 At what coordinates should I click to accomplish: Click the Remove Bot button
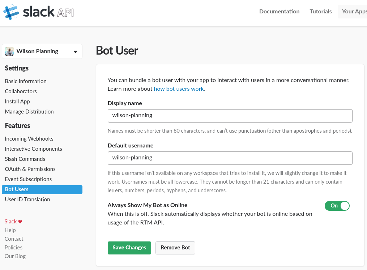point(175,248)
